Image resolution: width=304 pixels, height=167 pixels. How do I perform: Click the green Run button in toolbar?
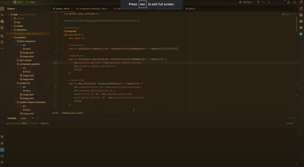[x=263, y=2]
